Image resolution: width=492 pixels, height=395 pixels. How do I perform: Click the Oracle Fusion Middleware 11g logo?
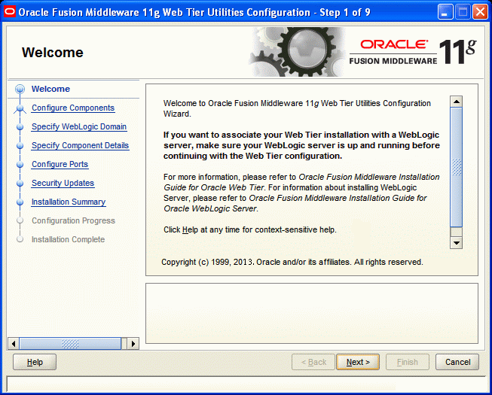(x=413, y=52)
